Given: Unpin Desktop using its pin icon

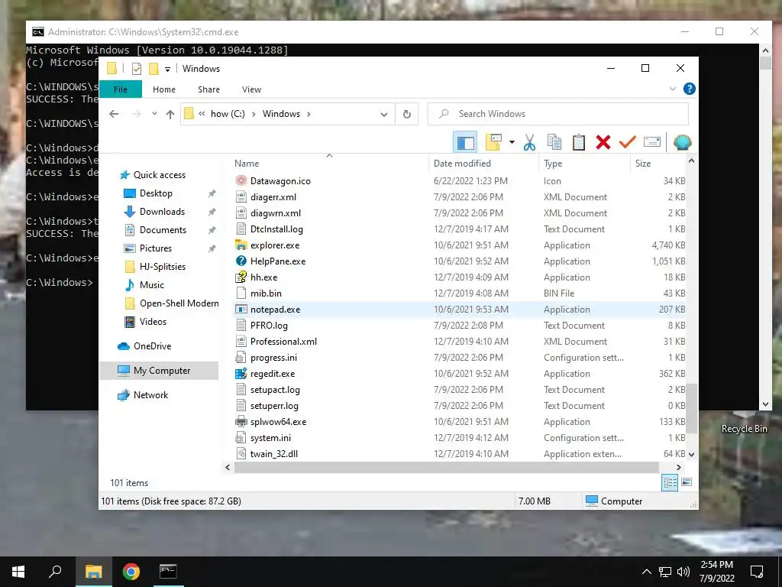Looking at the screenshot, I should tap(212, 193).
